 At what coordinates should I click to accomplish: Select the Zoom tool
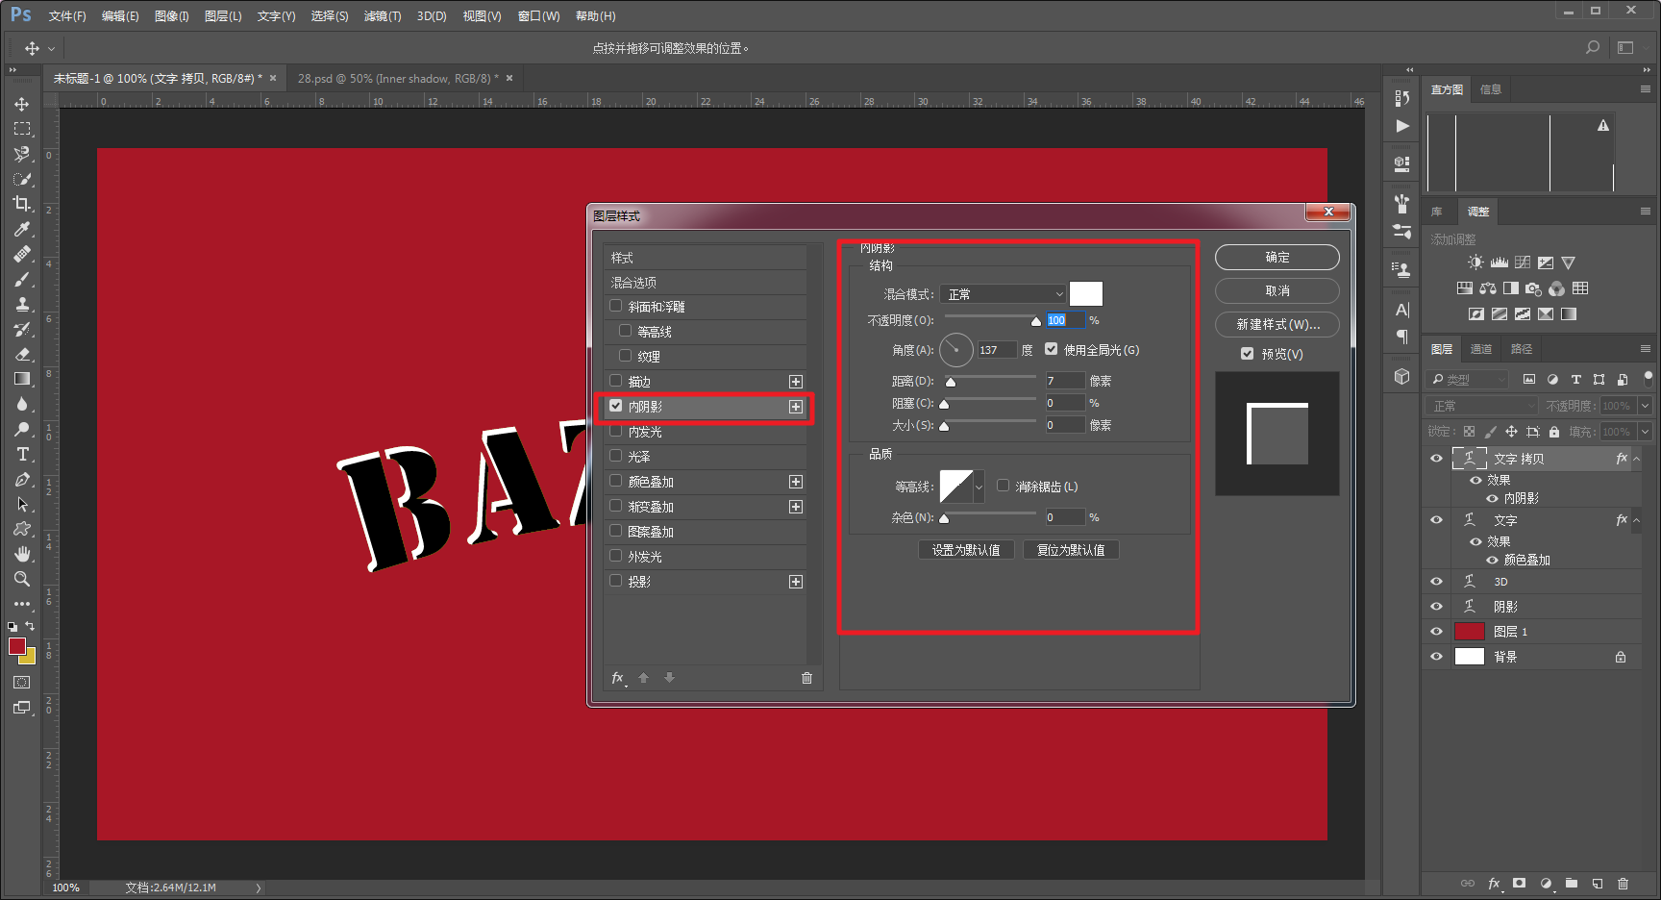[22, 579]
